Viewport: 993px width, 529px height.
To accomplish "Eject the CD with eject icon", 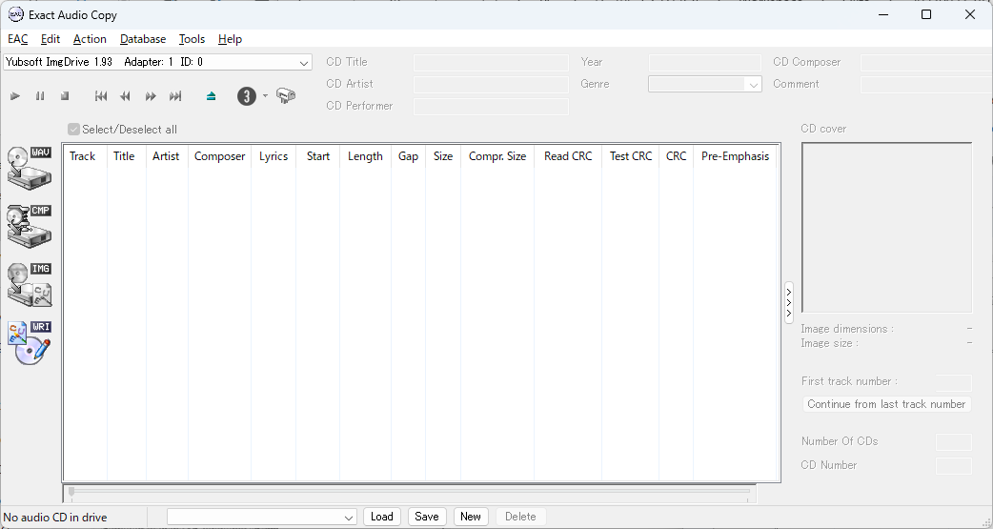I will (x=211, y=96).
